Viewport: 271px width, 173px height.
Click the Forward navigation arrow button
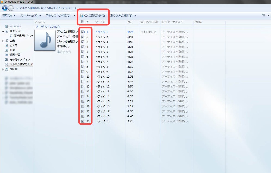coord(11,8)
